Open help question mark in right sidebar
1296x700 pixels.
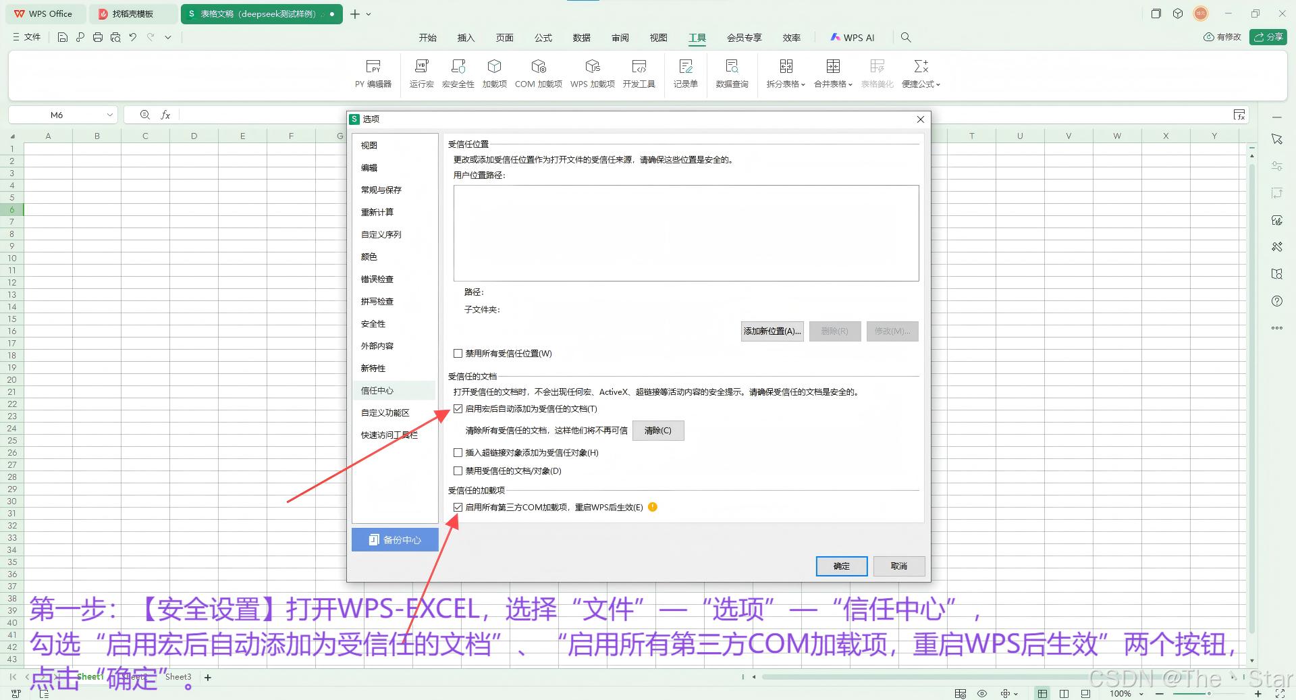coord(1277,301)
